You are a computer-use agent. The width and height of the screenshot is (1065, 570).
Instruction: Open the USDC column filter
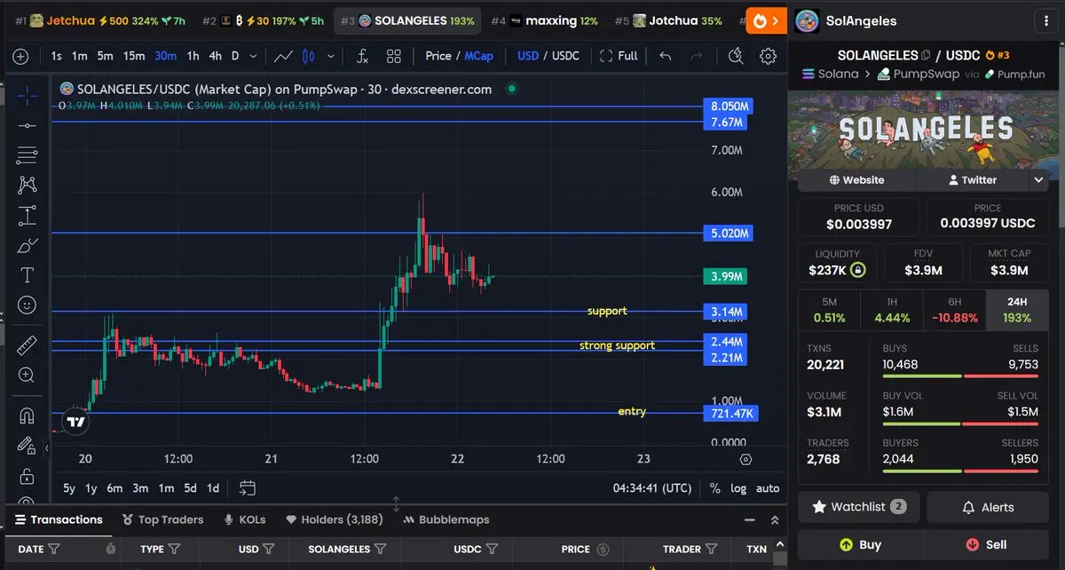492,549
